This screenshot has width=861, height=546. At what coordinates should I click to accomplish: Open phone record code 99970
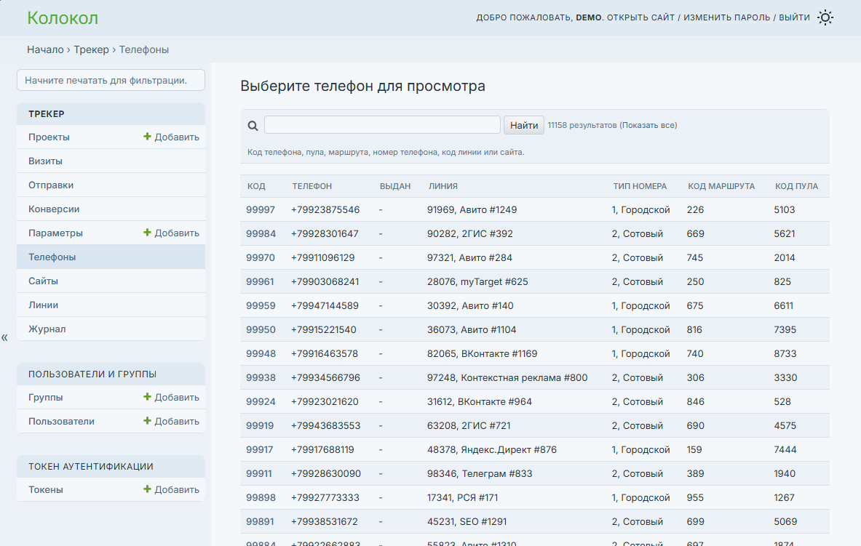point(261,258)
